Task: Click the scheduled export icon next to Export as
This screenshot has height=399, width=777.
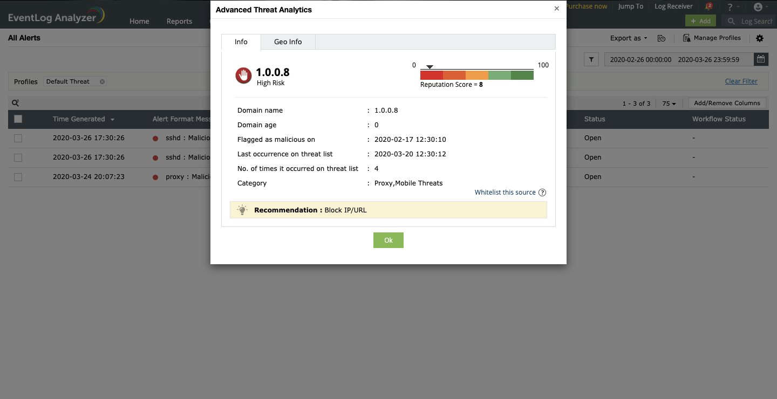Action: pos(662,38)
